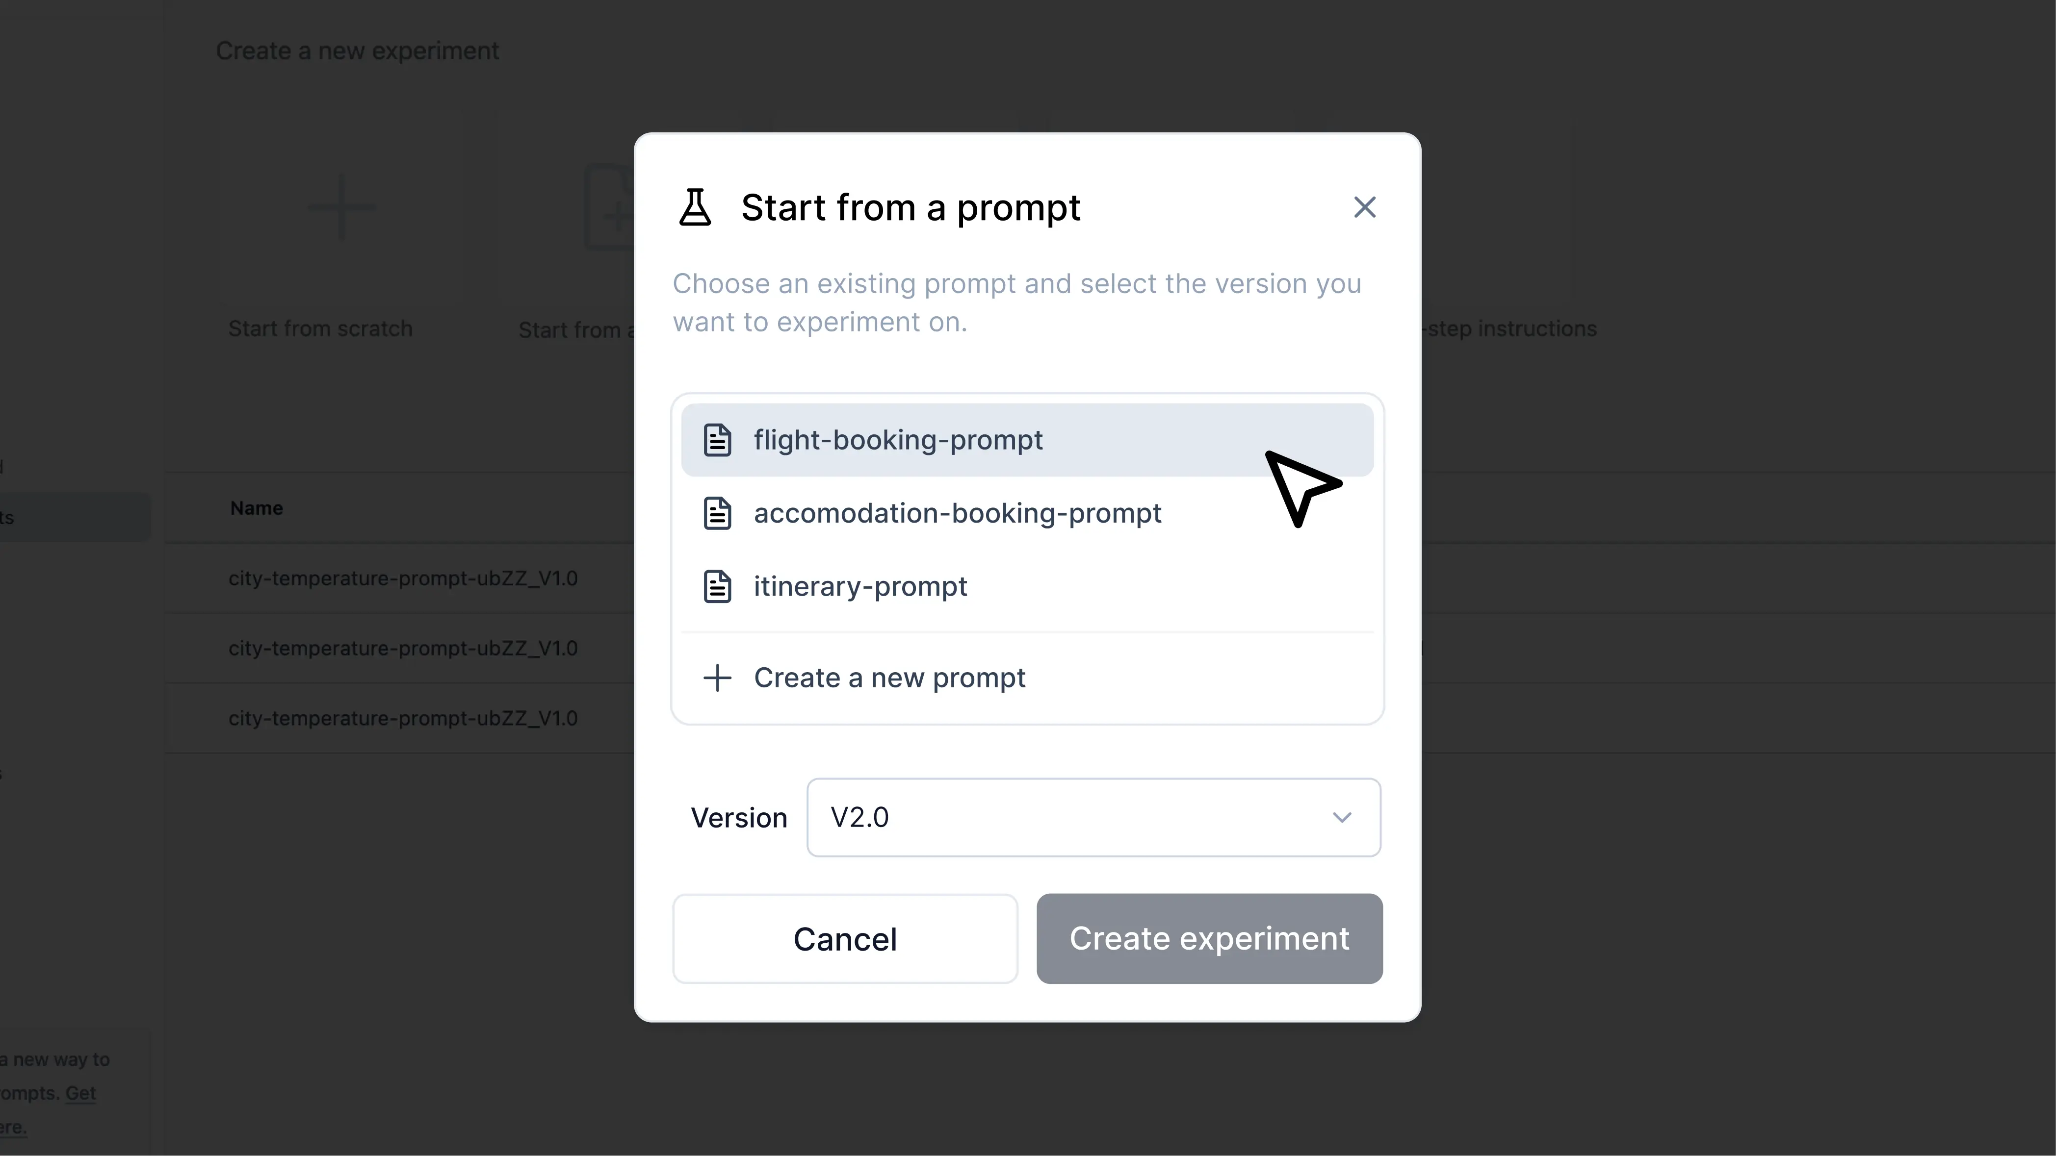Select the itinerary-prompt option
Viewport: 2056px width, 1156px height.
(859, 585)
